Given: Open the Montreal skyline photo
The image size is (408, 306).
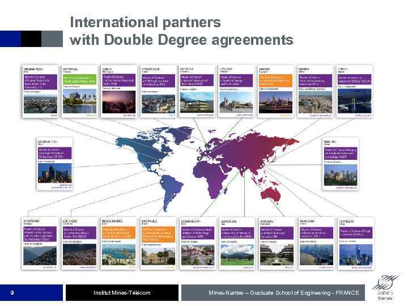Looking at the screenshot, I should [x=80, y=101].
